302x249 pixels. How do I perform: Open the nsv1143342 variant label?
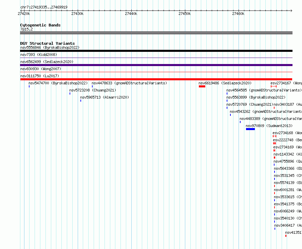coord(288,154)
